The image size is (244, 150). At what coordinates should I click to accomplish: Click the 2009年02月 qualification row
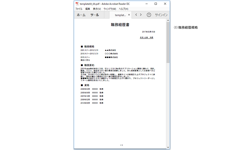pyautogui.click(x=92, y=100)
